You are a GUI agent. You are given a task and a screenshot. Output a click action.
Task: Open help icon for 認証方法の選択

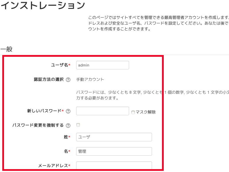click(68, 80)
